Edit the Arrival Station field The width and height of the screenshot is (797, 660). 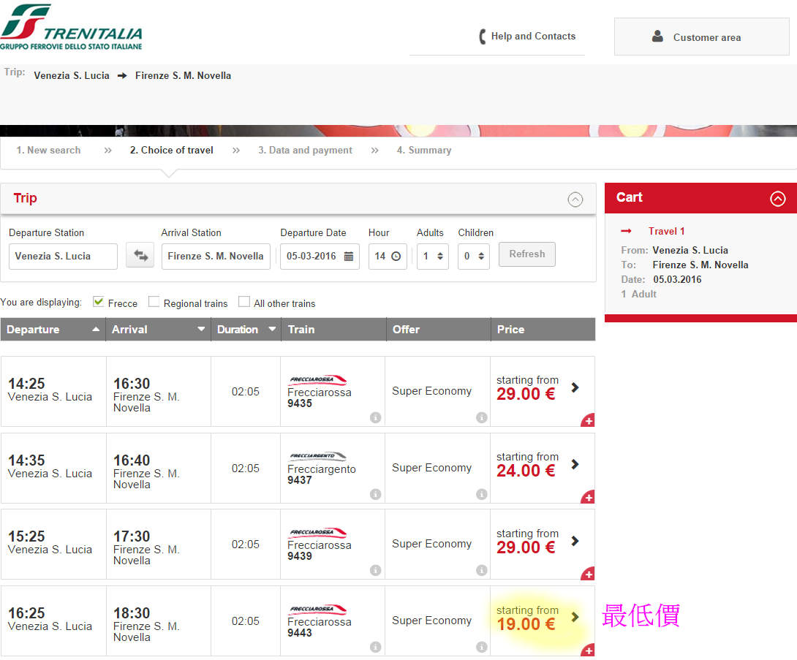[216, 256]
